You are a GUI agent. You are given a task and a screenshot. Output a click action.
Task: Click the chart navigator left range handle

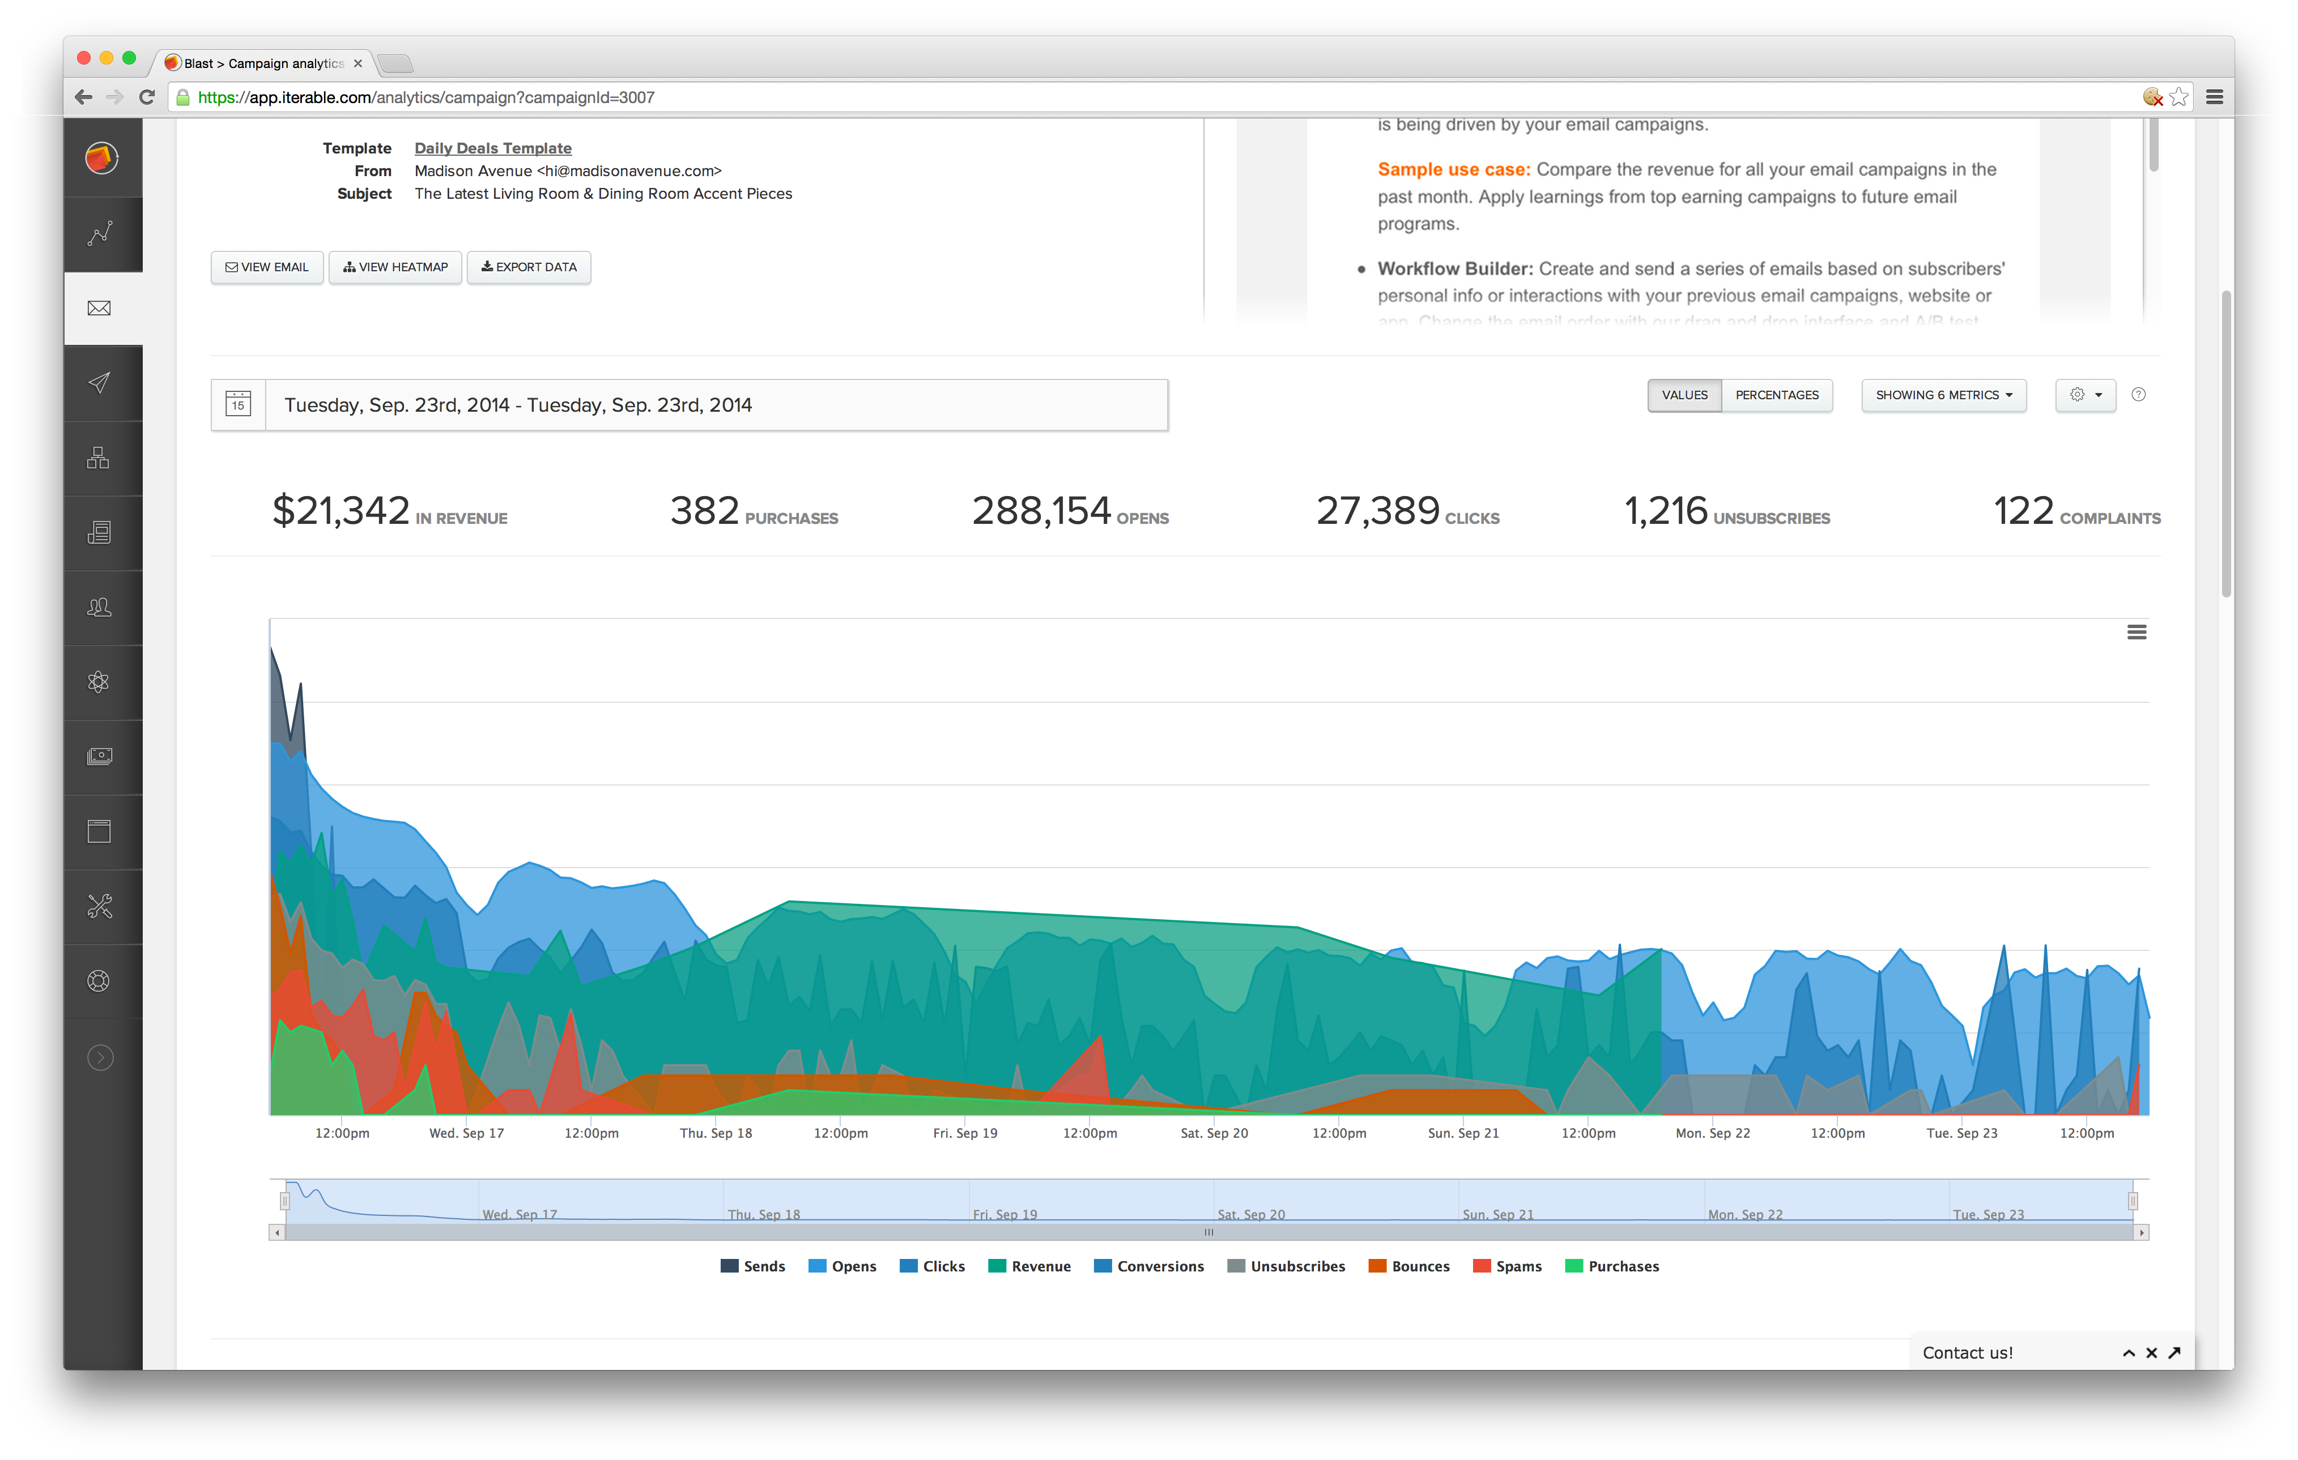(x=284, y=1201)
